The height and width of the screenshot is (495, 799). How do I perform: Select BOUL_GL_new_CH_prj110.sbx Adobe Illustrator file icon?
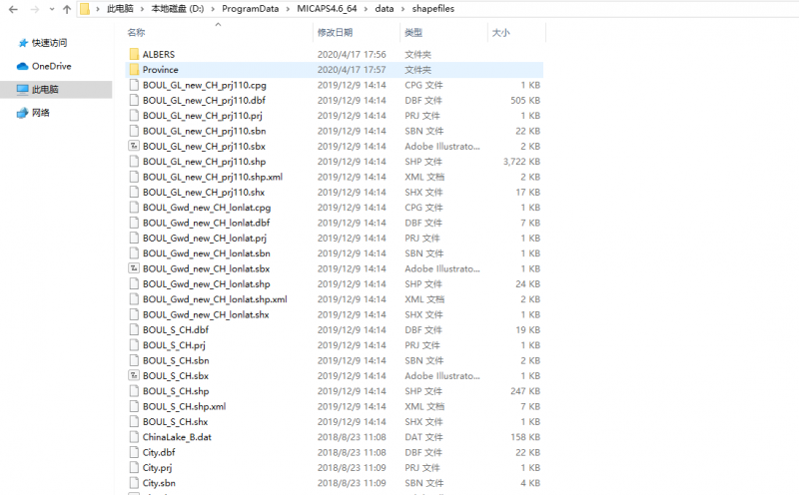pyautogui.click(x=135, y=147)
